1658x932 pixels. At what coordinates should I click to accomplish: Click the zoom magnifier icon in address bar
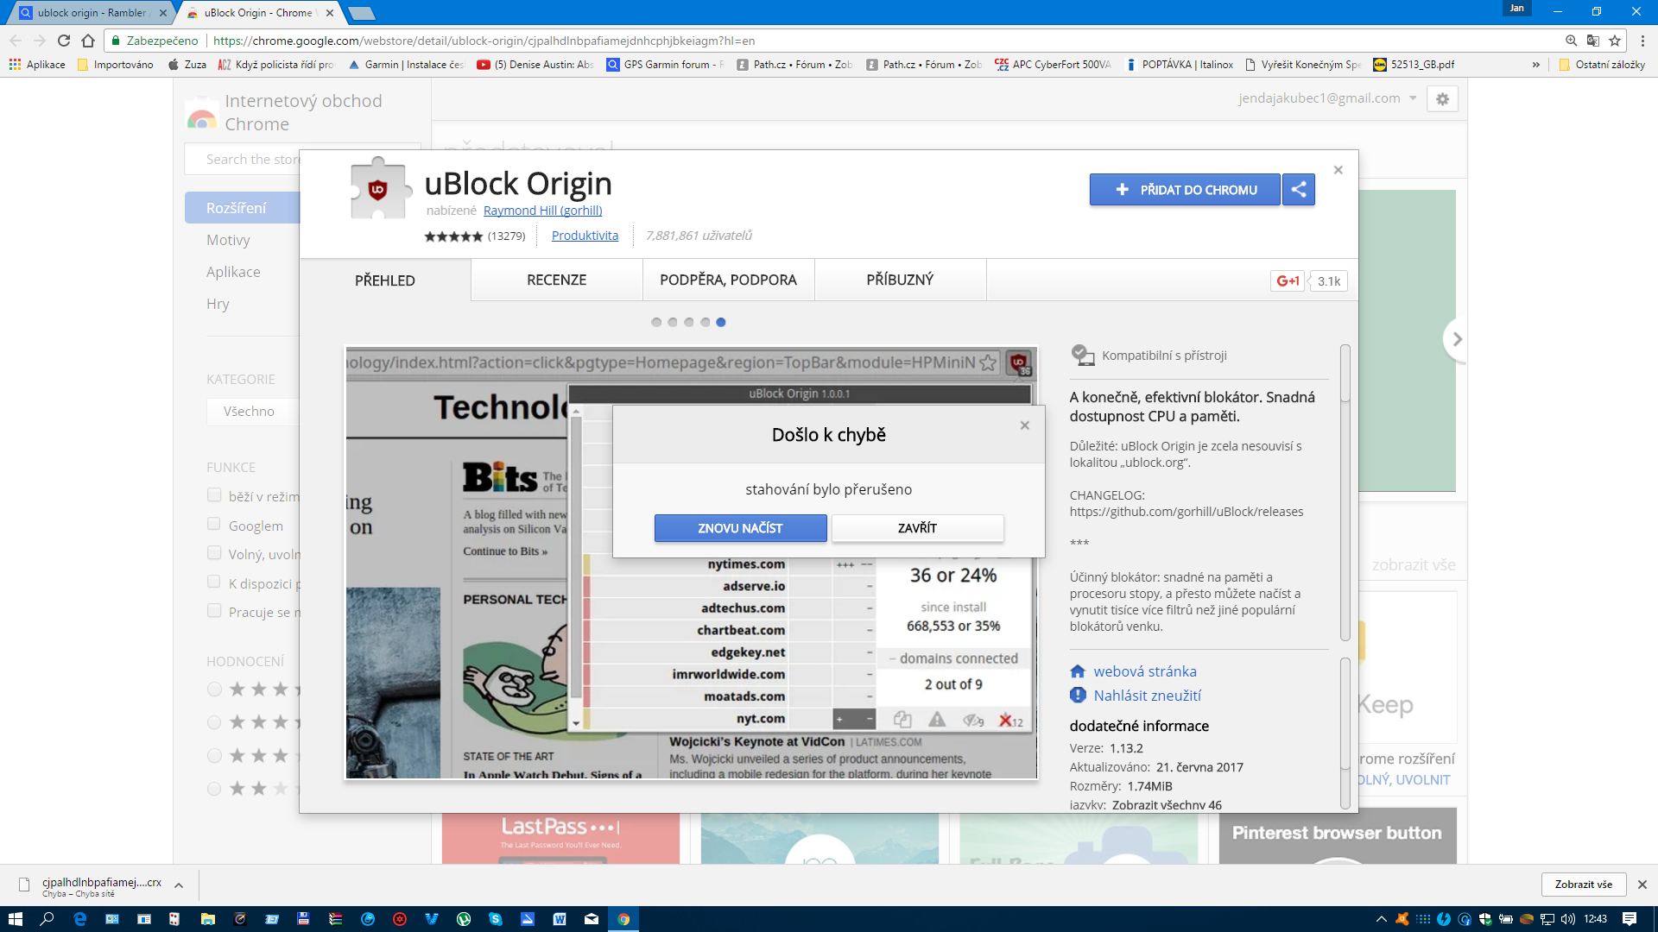1572,41
